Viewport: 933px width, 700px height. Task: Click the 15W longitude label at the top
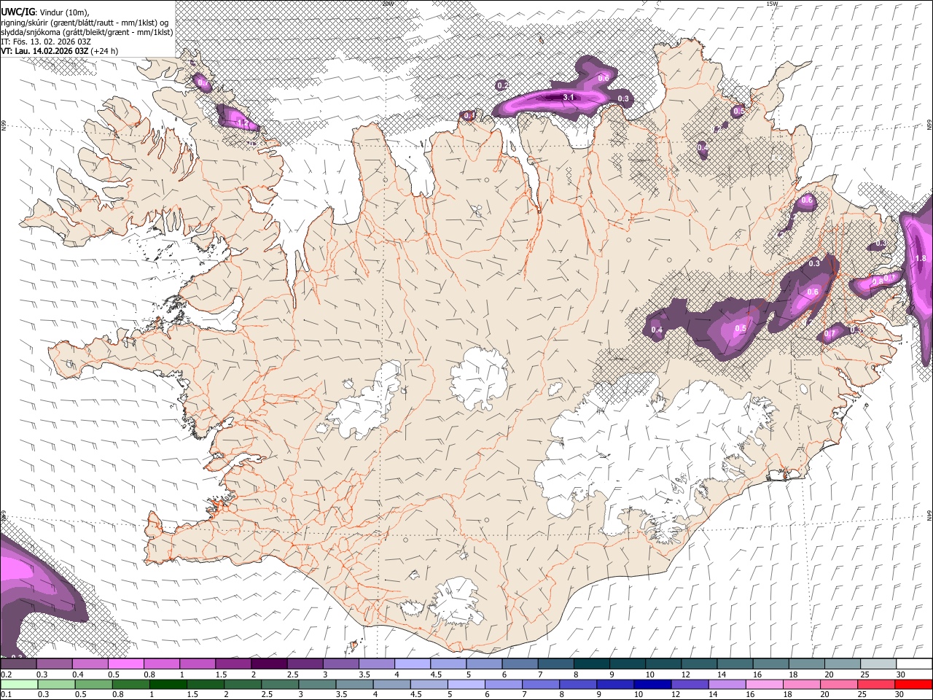pos(772,4)
